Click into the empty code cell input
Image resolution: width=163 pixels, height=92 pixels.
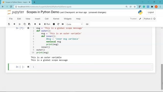click(x=93, y=67)
